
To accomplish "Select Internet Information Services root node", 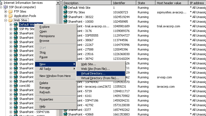I will click(23, 3).
